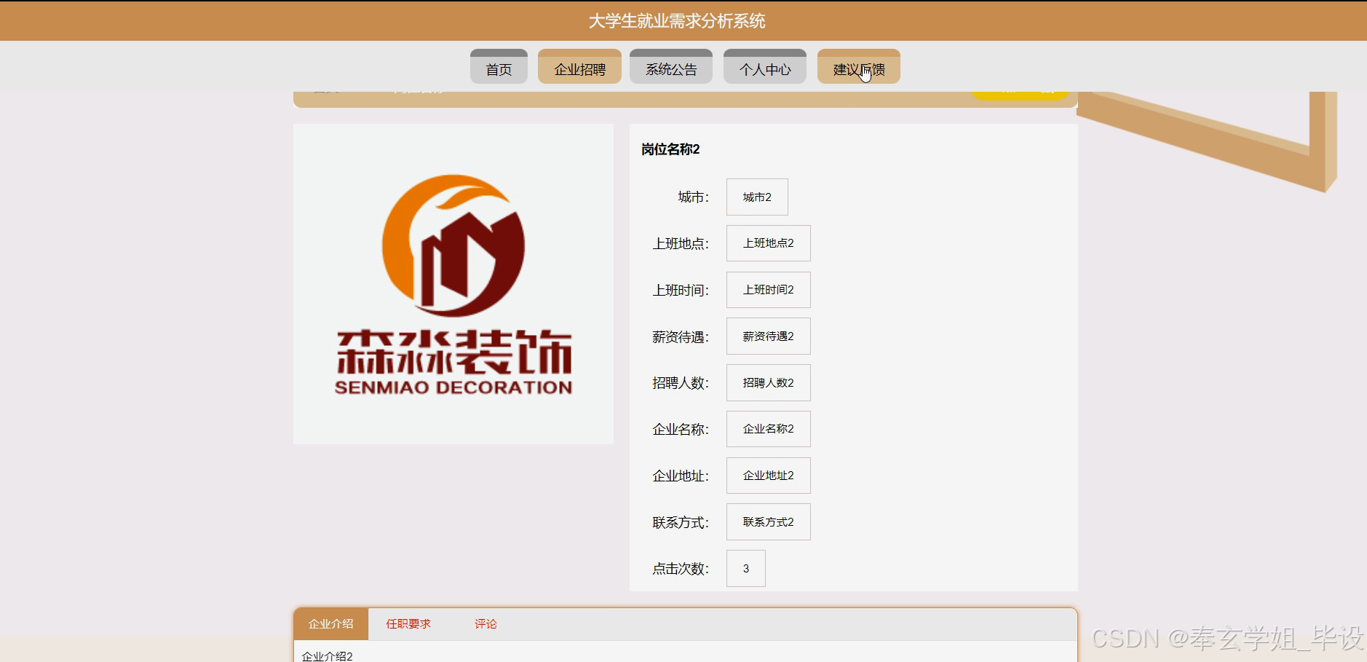Click the 联系方式2 value box
1367x662 pixels.
769,522
